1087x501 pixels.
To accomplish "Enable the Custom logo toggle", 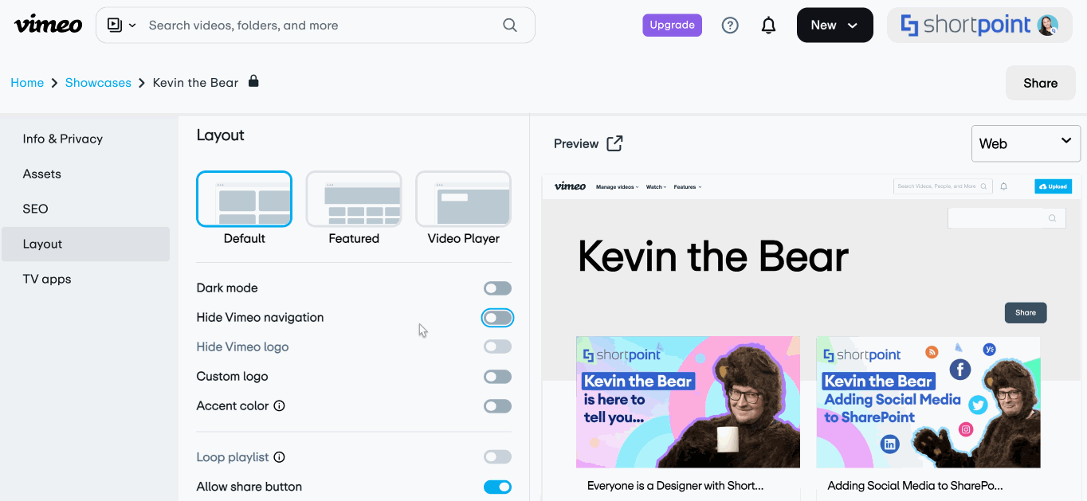I will tap(497, 377).
